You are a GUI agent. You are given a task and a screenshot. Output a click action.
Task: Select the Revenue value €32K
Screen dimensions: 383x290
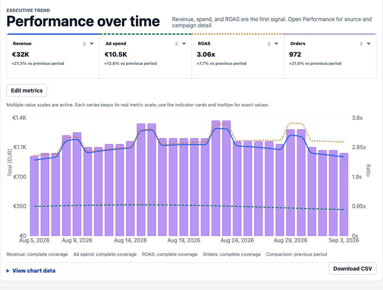click(x=20, y=55)
